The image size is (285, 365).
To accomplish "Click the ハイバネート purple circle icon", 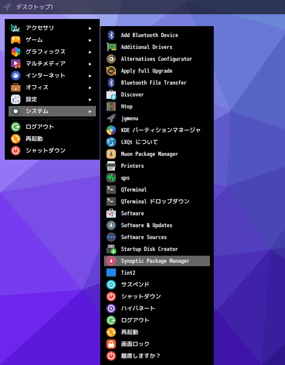I will [111, 308].
